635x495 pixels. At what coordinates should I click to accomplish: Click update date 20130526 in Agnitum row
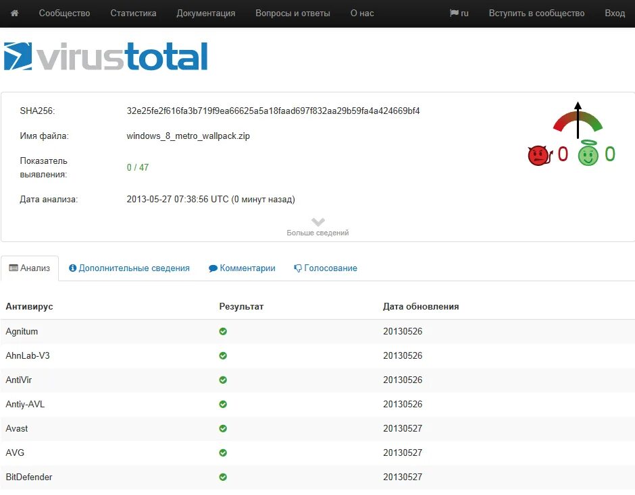tap(403, 332)
